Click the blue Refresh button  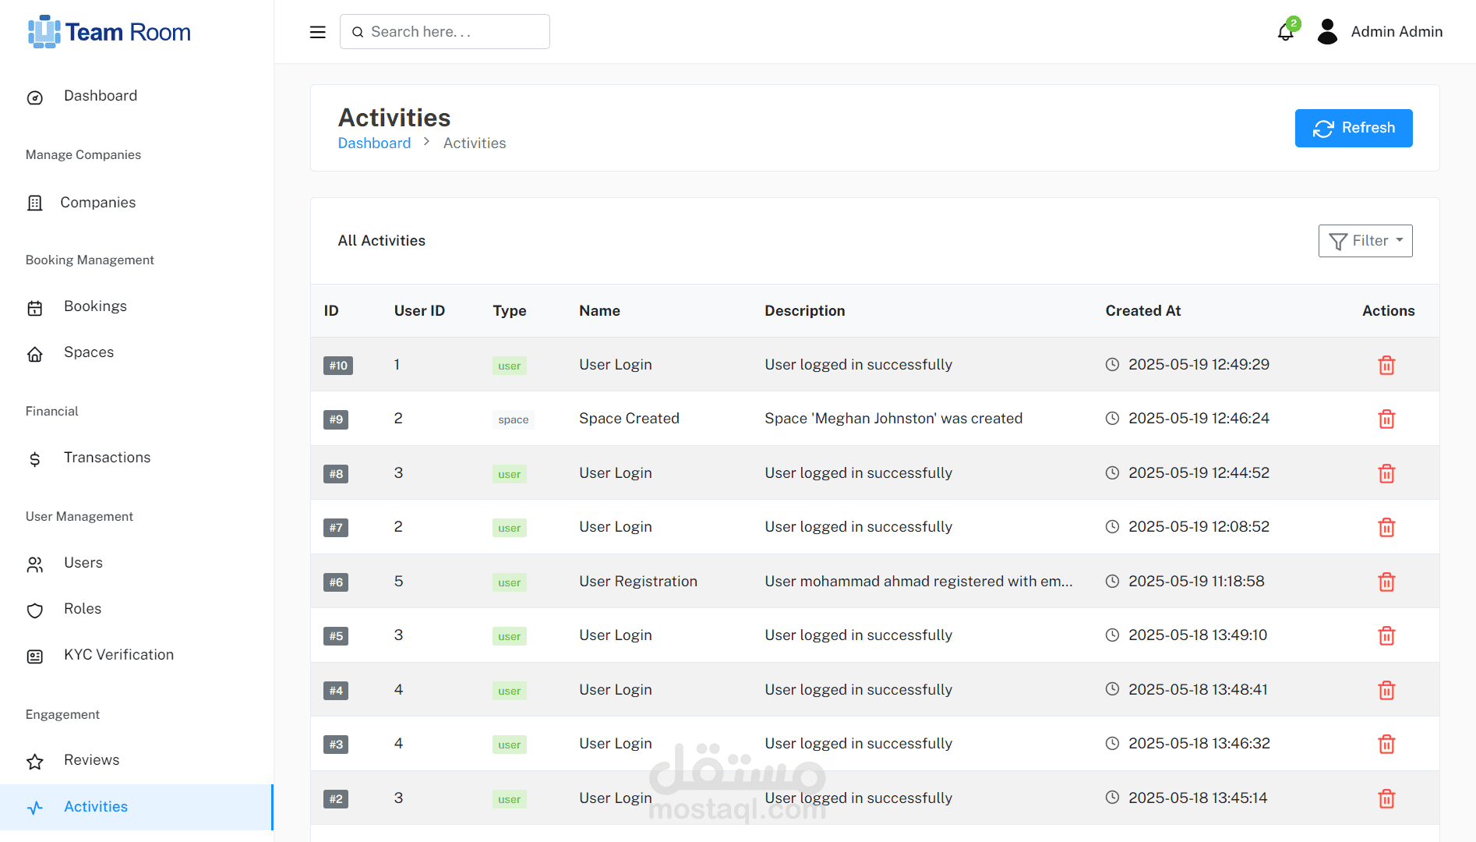(x=1354, y=128)
